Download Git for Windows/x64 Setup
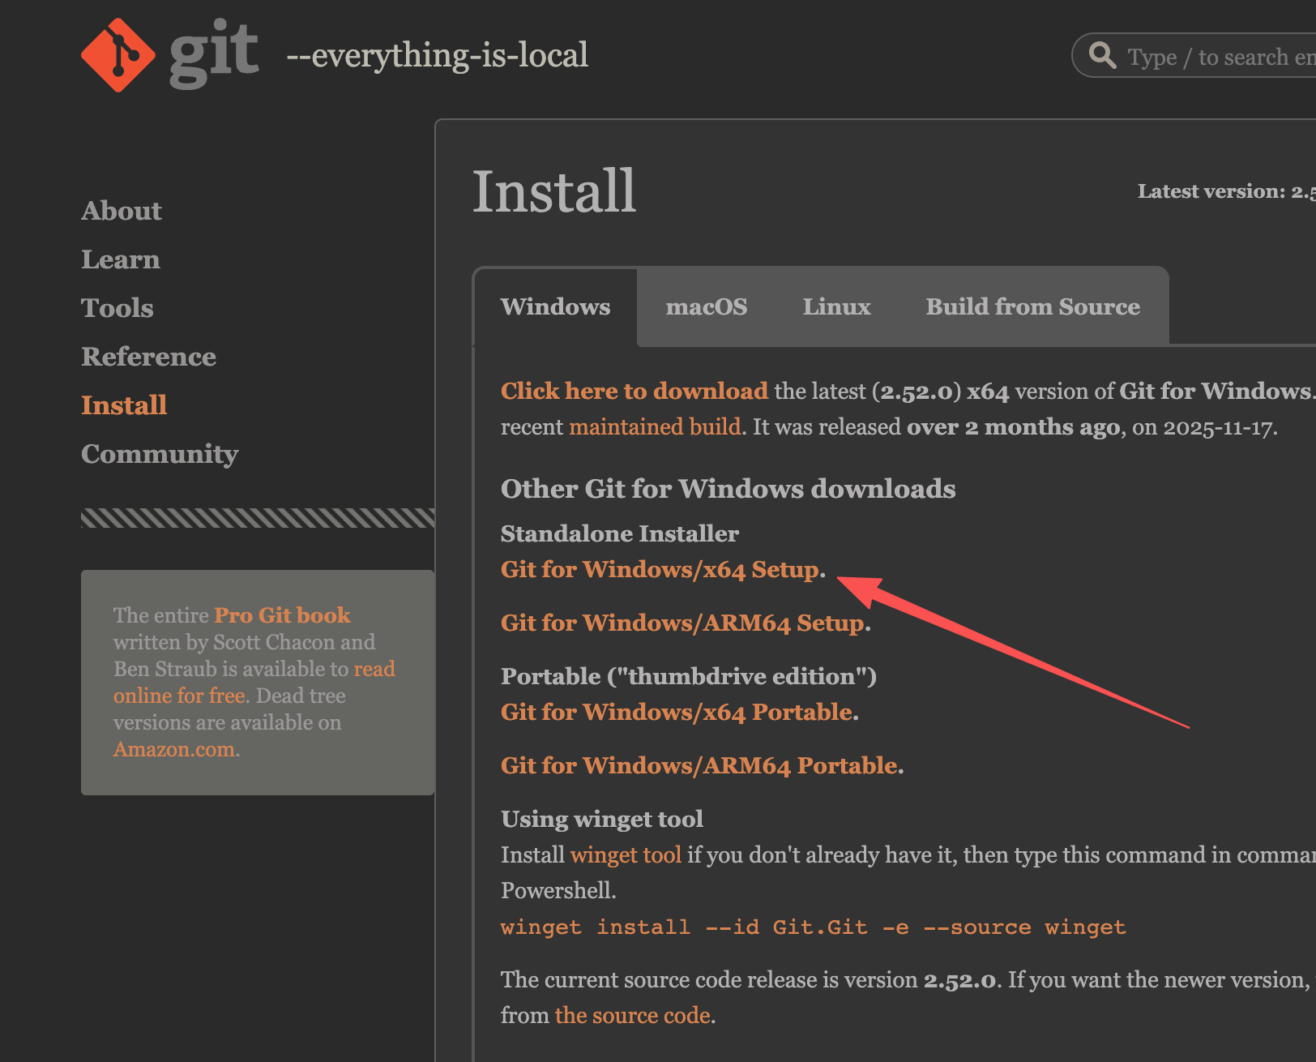This screenshot has height=1062, width=1316. (x=660, y=569)
